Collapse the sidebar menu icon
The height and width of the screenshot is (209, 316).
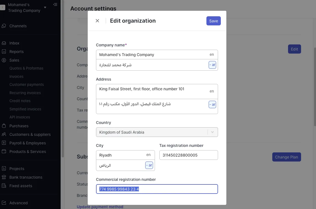tap(55, 4)
